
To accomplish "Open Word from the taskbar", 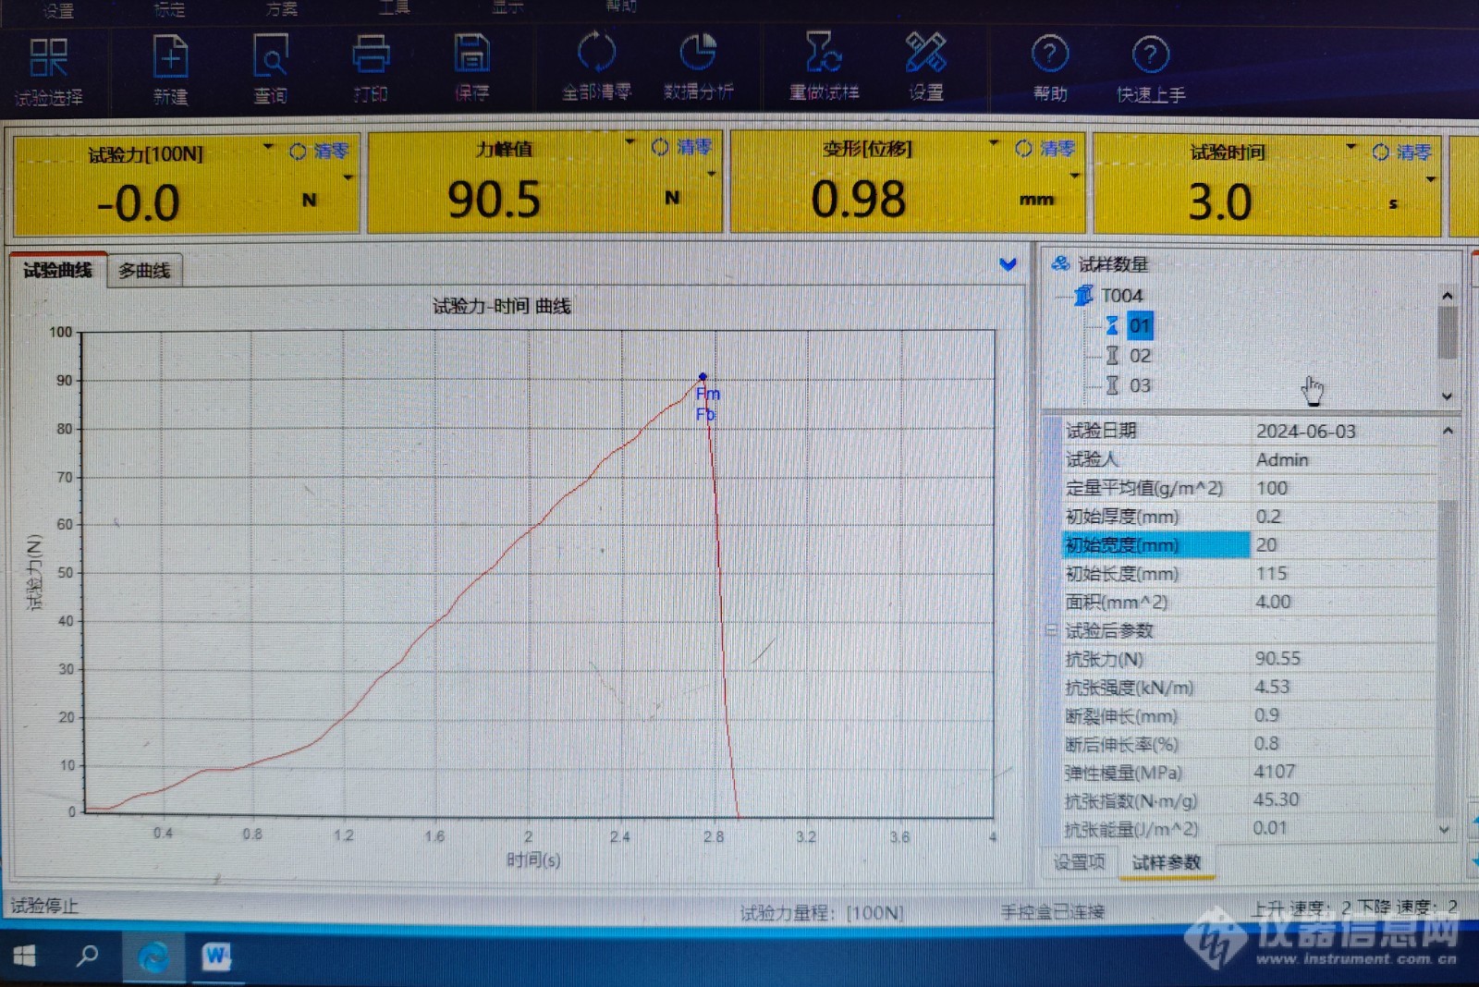I will [x=215, y=956].
